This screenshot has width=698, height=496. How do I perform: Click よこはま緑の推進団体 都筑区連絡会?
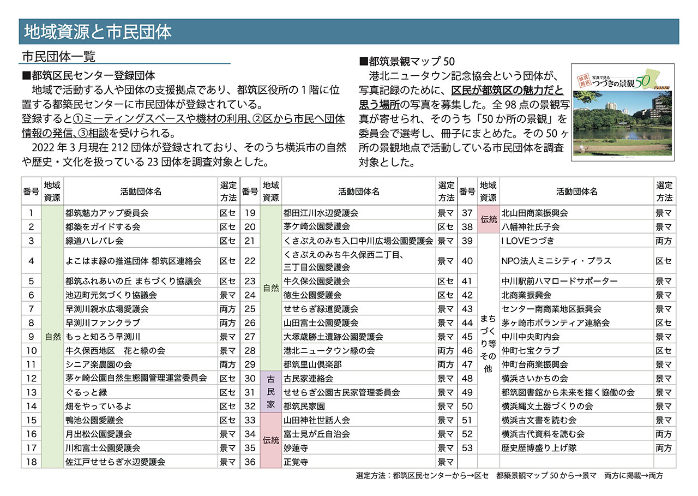coord(133,261)
